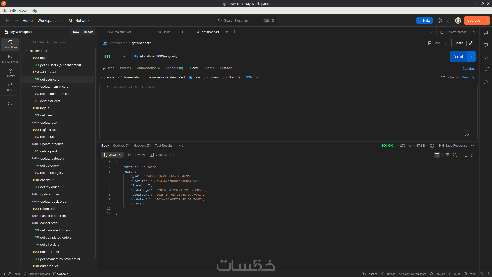
Task: Choose the binary body option
Action: (206, 77)
